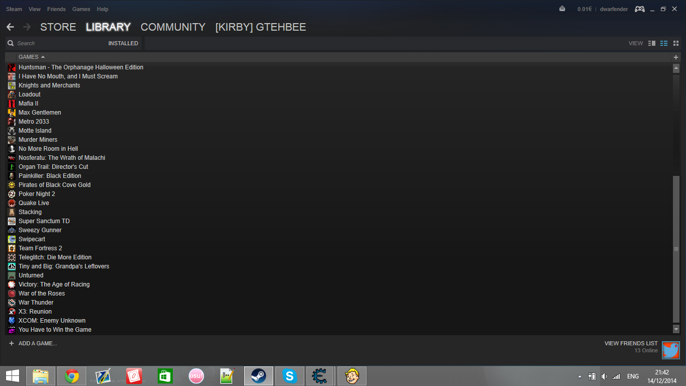Click the Knights and Merchants icon
The image size is (686, 386).
tap(12, 85)
